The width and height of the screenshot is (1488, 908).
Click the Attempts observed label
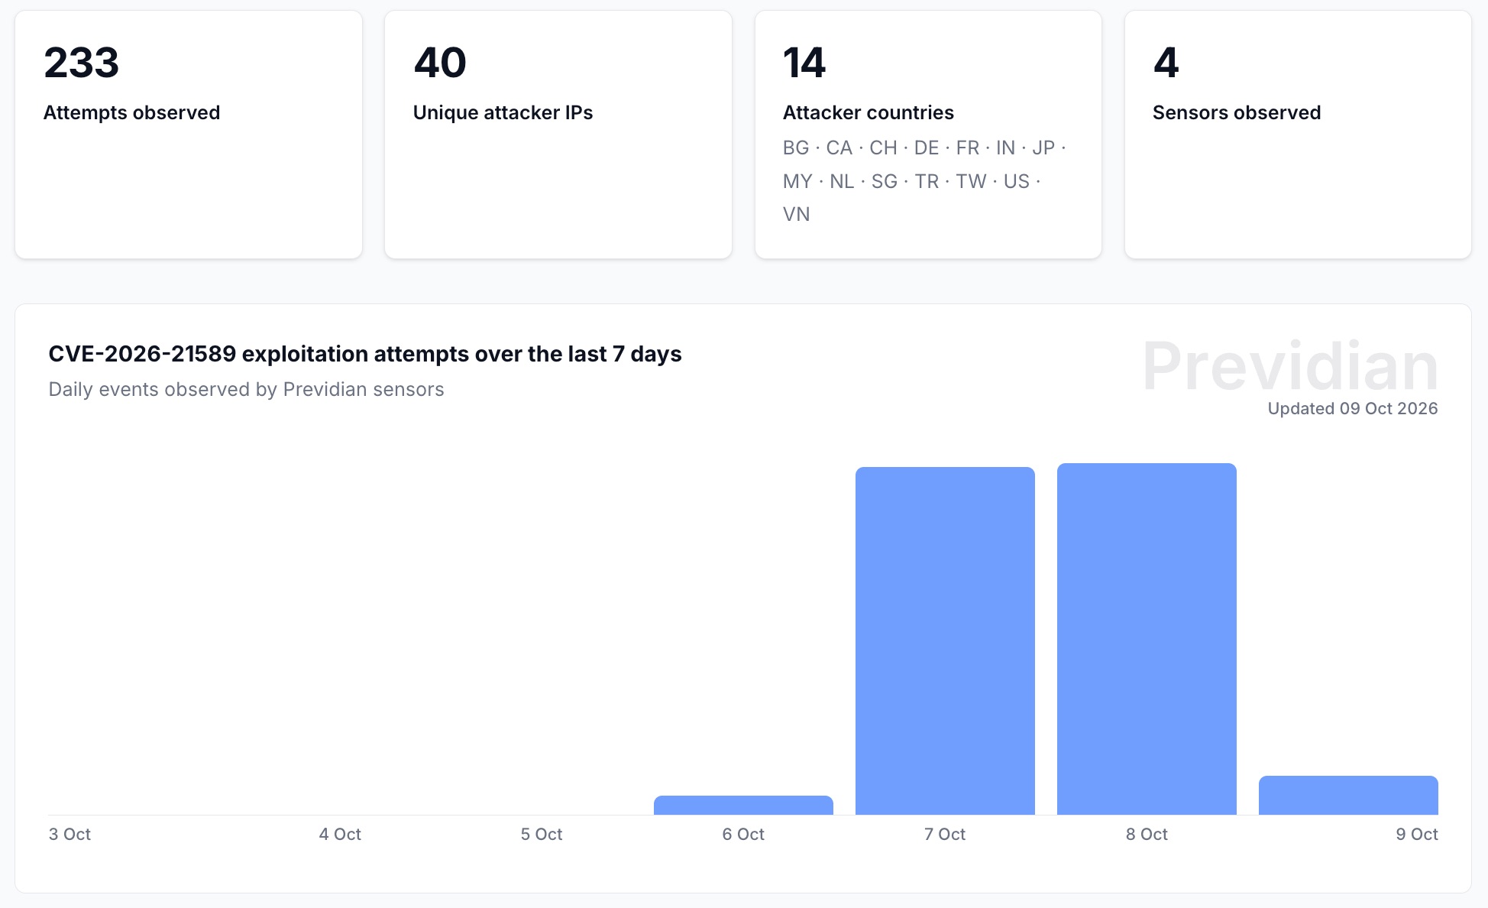[x=132, y=112]
